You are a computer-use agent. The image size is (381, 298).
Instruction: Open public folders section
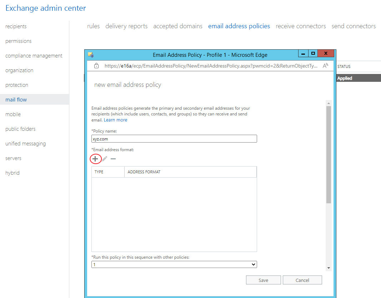pyautogui.click(x=20, y=129)
